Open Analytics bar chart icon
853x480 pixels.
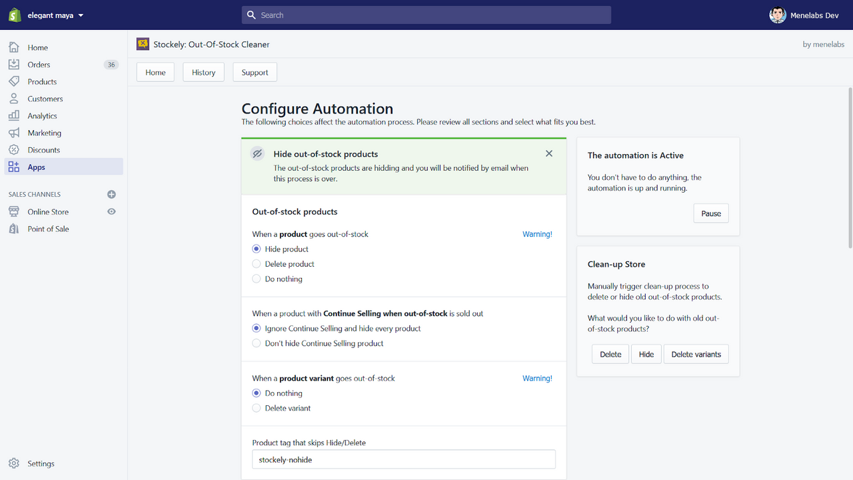click(14, 116)
